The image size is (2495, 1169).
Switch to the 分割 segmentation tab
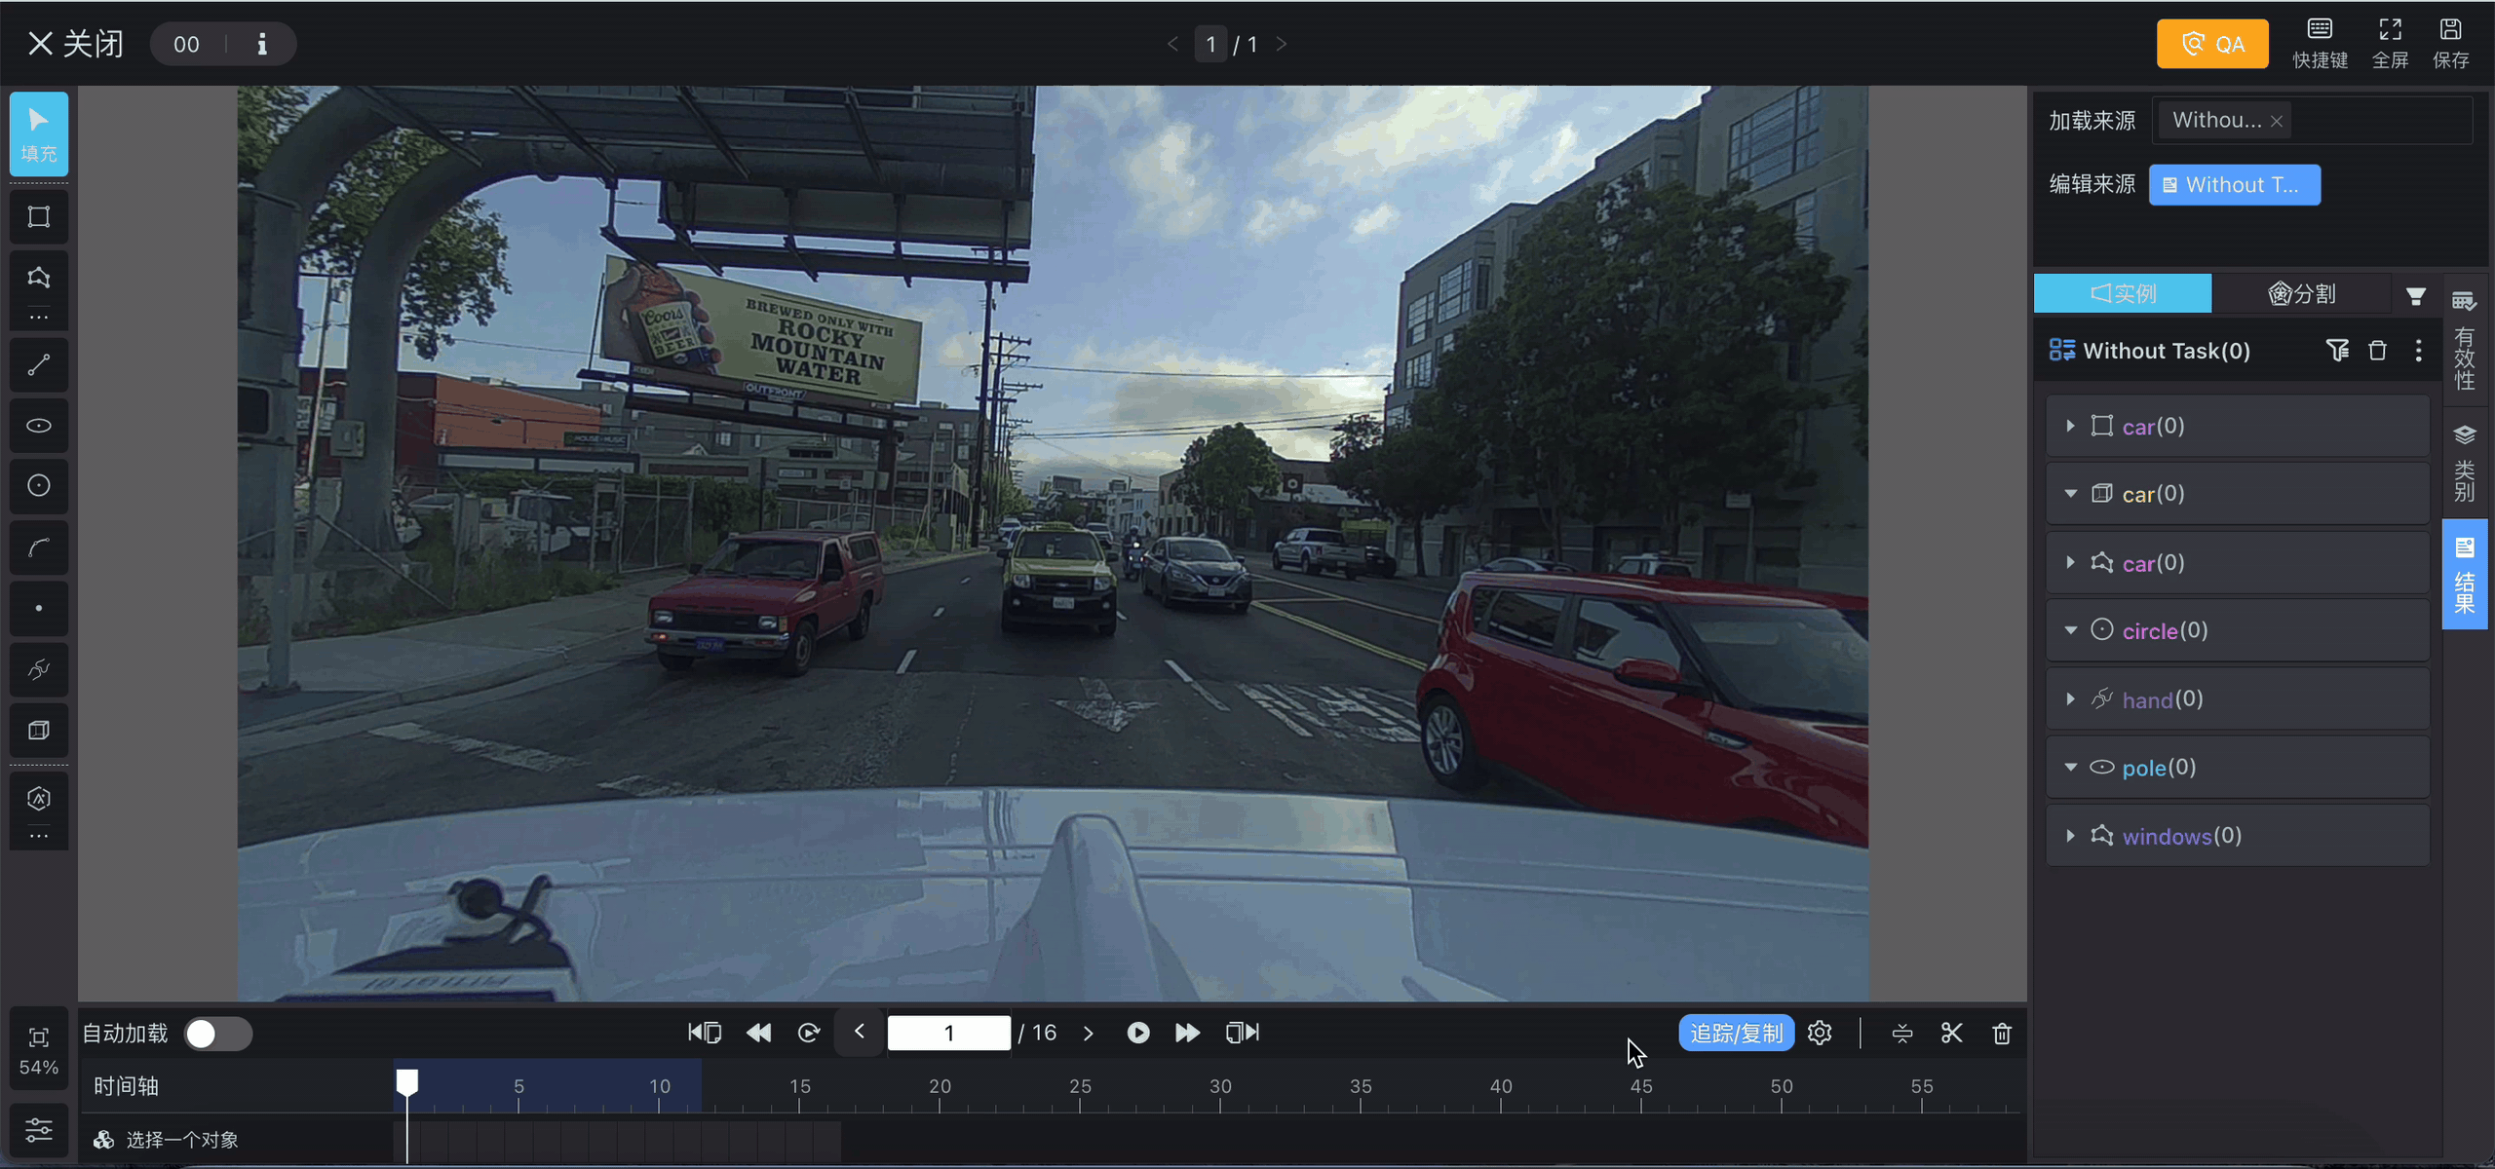[2301, 293]
